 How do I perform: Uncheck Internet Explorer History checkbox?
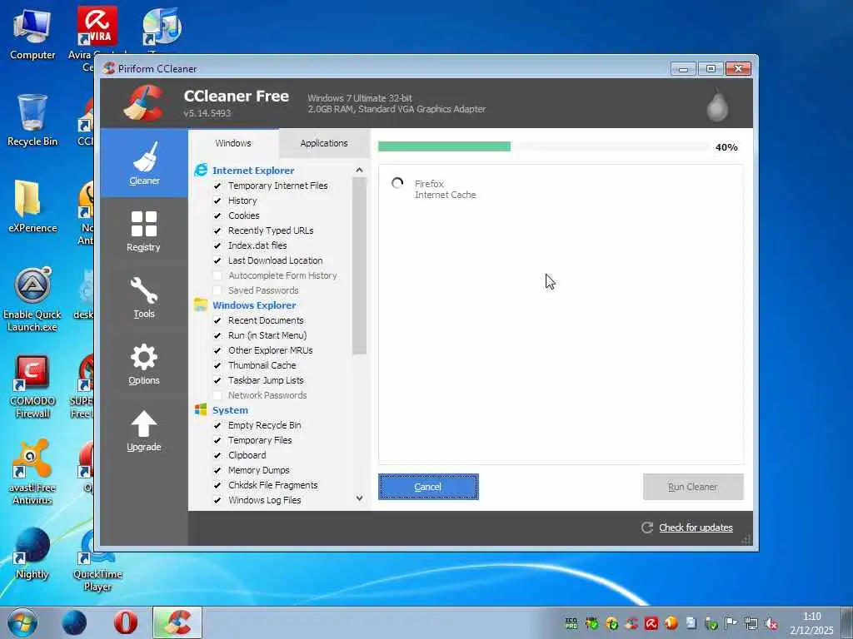click(217, 201)
